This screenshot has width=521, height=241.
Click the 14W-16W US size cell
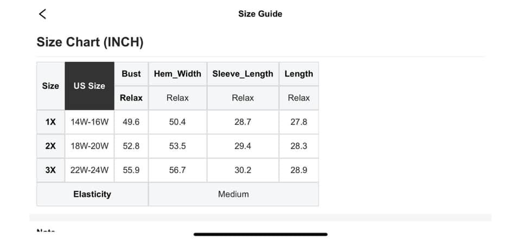(x=90, y=122)
